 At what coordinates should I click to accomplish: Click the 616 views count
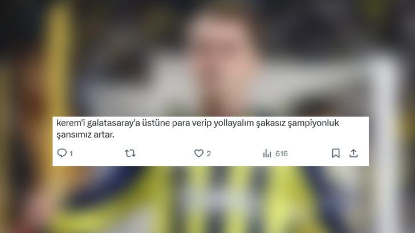282,153
